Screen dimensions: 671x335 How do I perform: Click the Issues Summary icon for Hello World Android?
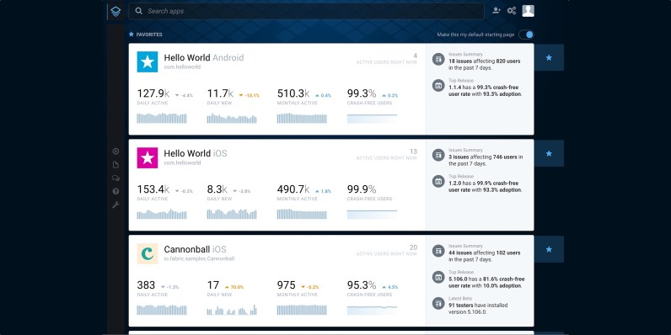tap(438, 60)
